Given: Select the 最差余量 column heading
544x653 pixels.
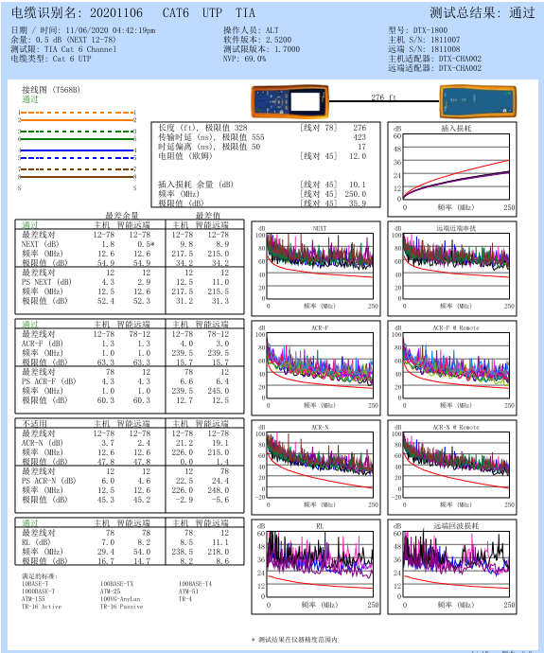Looking at the screenshot, I should coord(122,216).
